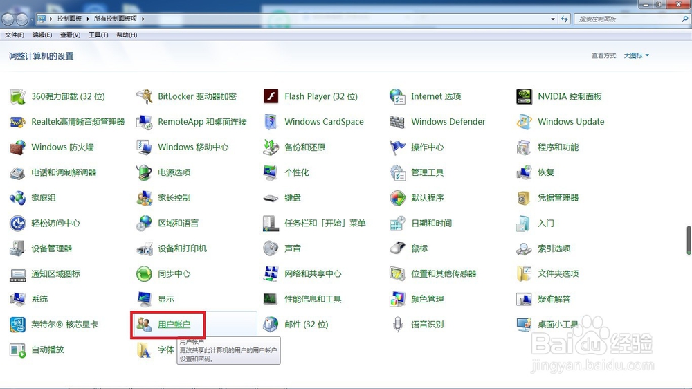Open the 声音 speaker icon
692x389 pixels.
pyautogui.click(x=271, y=248)
